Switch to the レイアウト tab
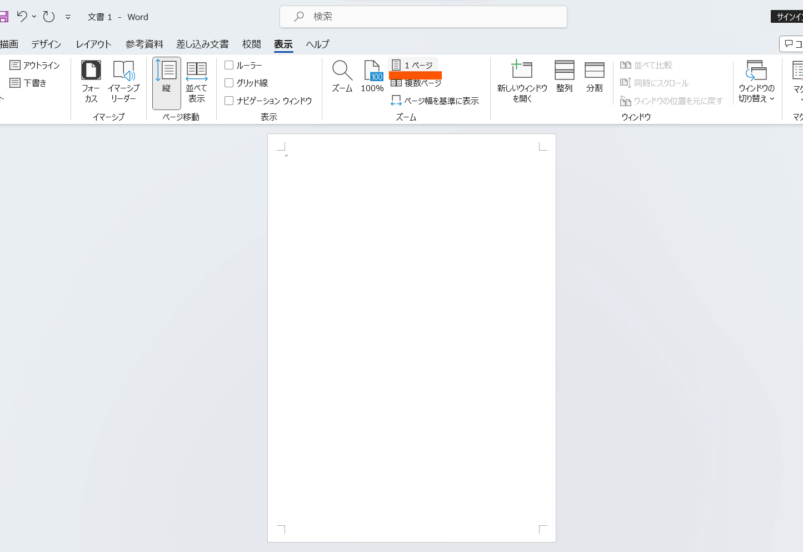Screen dimensions: 803x552 coord(93,44)
